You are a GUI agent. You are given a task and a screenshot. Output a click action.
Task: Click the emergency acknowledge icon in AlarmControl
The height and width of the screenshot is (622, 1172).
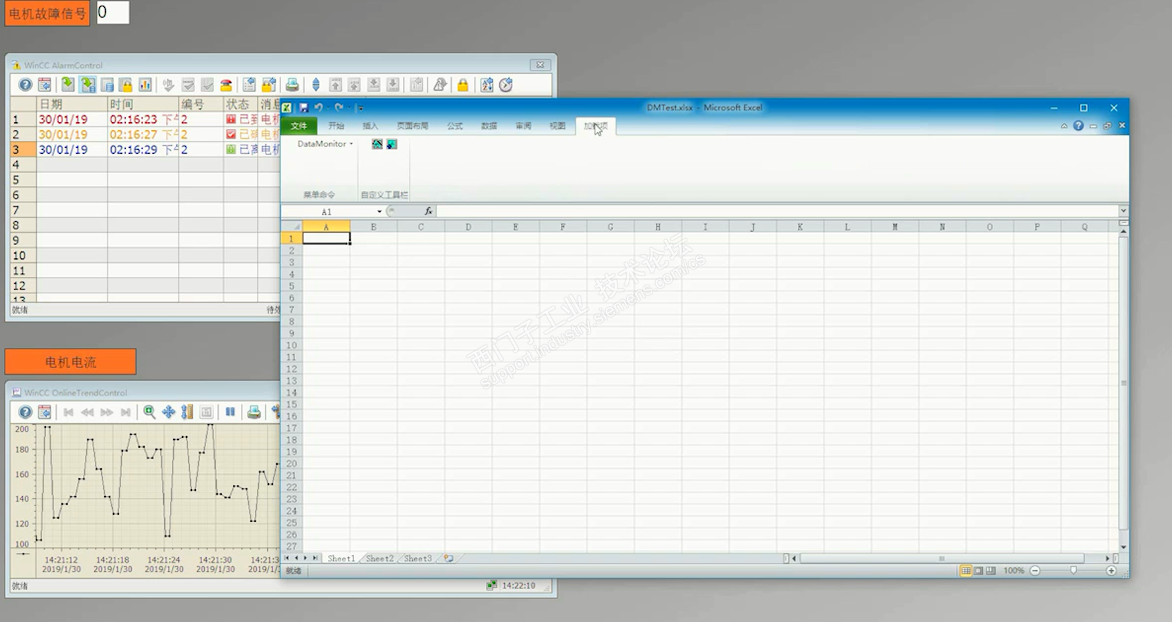pyautogui.click(x=226, y=85)
